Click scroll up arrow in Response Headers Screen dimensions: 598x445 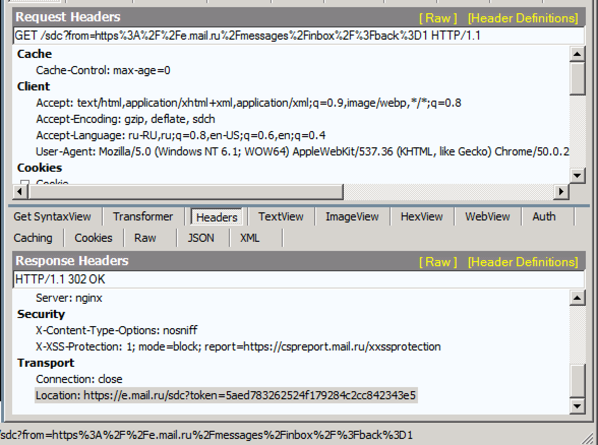[578, 298]
